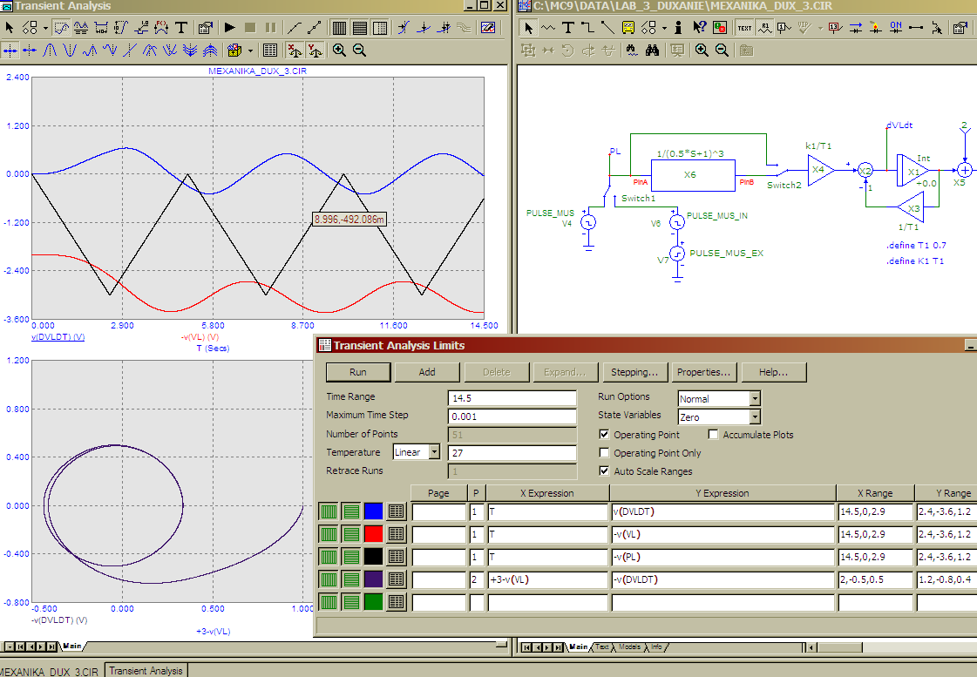Open the numeric output table icon

270,50
